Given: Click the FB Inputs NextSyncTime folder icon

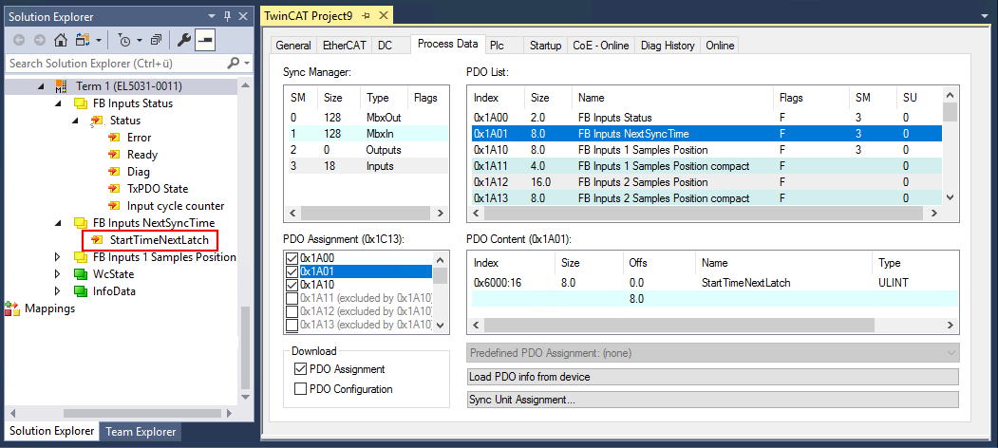Looking at the screenshot, I should click(x=80, y=223).
